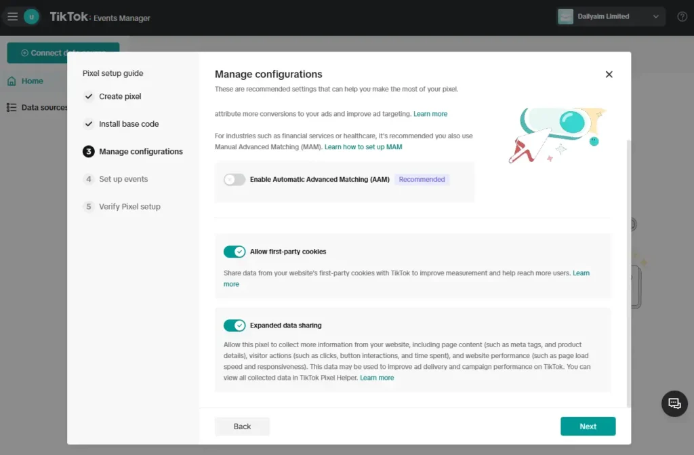Open Data sources in left sidebar
Image resolution: width=694 pixels, height=455 pixels.
[x=37, y=107]
